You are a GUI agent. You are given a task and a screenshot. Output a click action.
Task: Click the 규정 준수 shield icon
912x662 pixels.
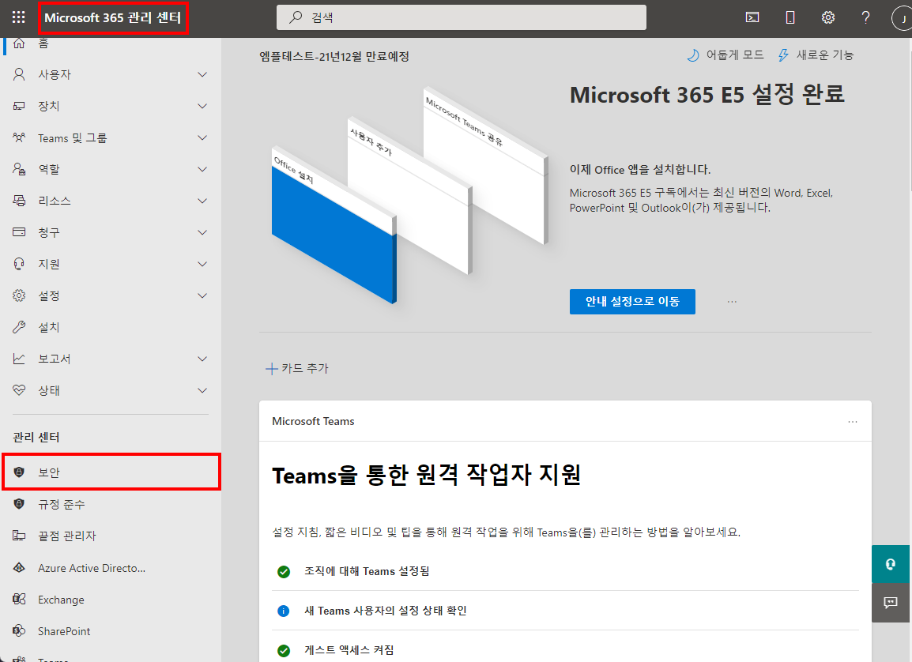pyautogui.click(x=19, y=504)
